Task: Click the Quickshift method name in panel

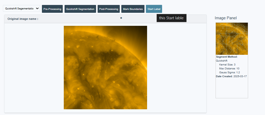Action: click(x=222, y=60)
